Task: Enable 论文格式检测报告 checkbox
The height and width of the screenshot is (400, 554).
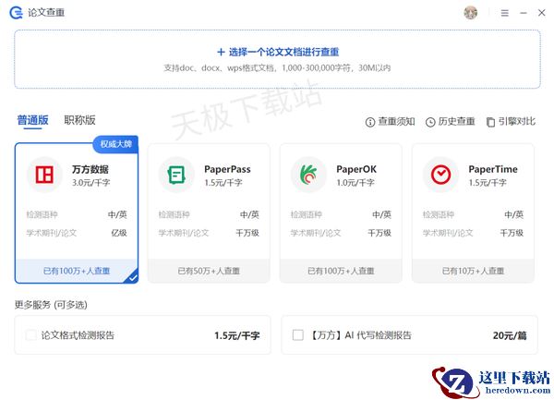Action: coord(31,335)
